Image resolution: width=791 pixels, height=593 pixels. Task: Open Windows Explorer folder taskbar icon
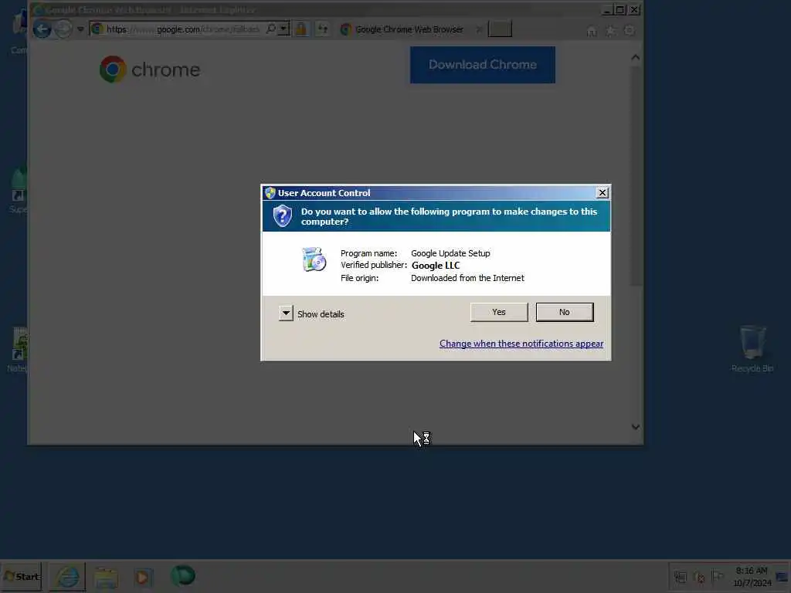[106, 578]
